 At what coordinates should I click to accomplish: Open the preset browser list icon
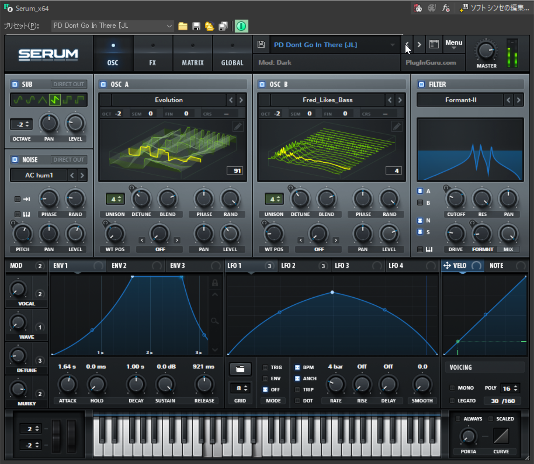tap(434, 44)
